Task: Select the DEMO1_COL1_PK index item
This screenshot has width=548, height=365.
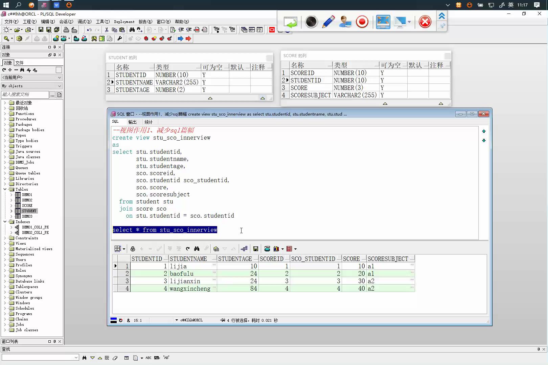Action: (x=35, y=227)
